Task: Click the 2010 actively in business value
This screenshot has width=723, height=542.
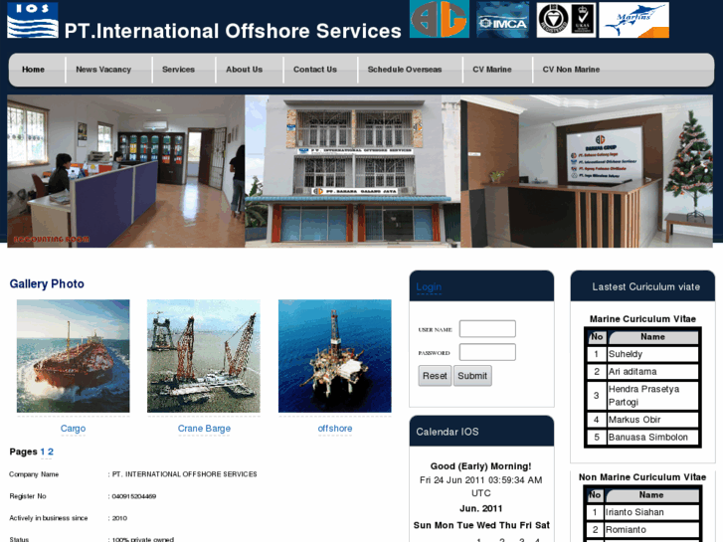Action: [x=119, y=518]
